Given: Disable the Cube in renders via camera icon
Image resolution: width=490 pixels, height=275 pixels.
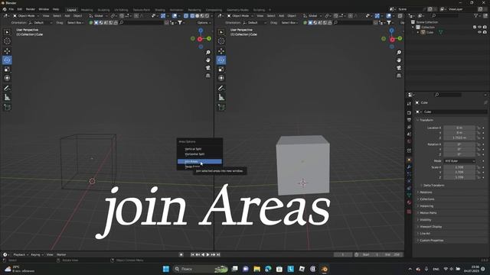Looking at the screenshot, I should pyautogui.click(x=485, y=32).
